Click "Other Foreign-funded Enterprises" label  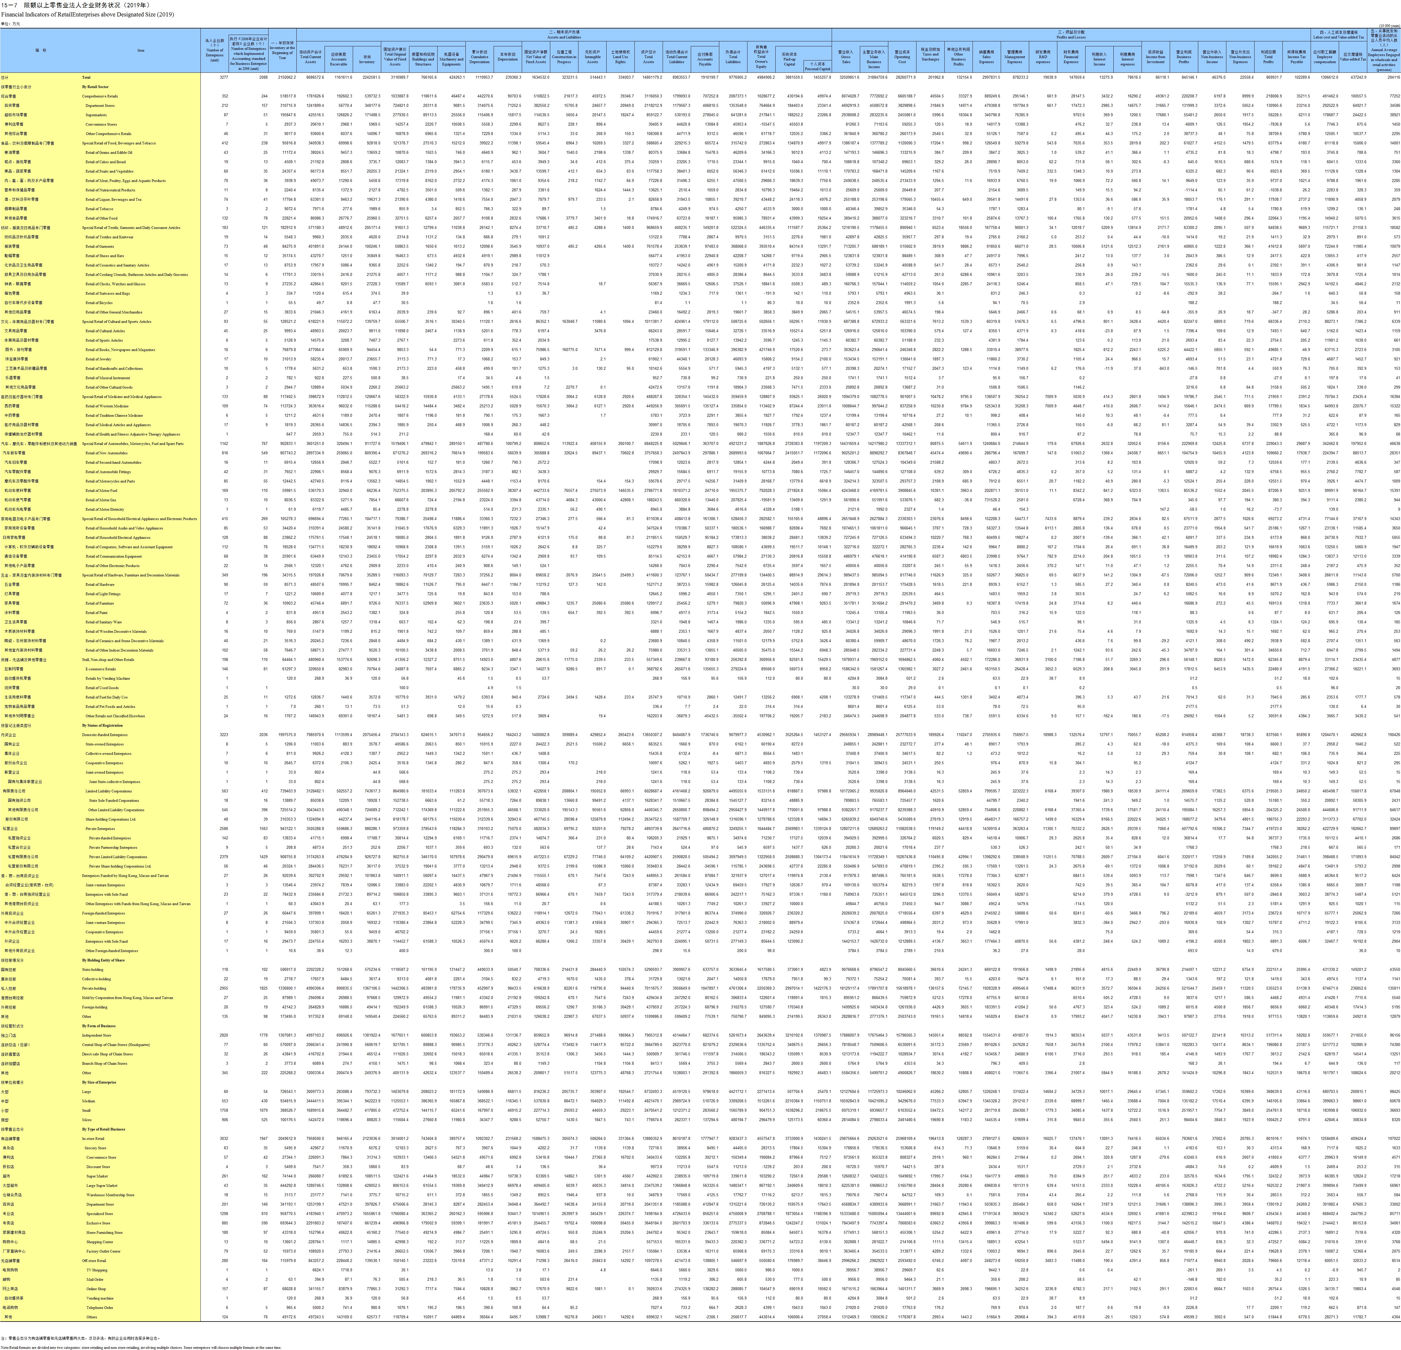point(112,951)
